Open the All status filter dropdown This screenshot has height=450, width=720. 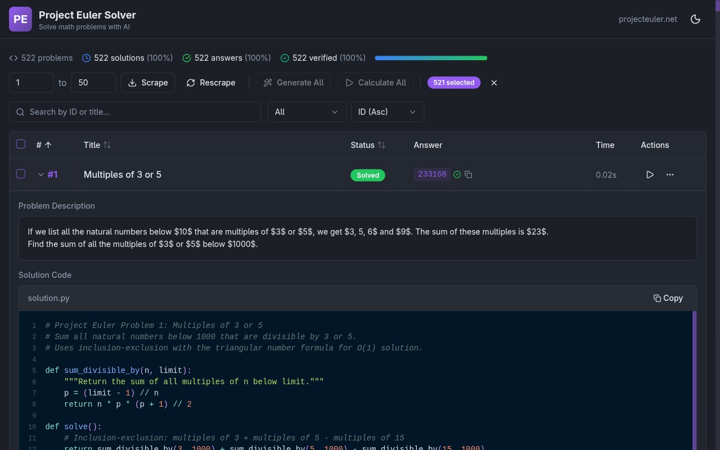click(307, 112)
